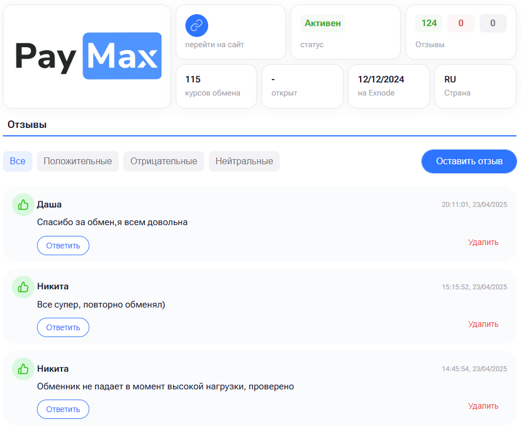
Task: Filter reviews by Отрицательные
Action: (164, 161)
